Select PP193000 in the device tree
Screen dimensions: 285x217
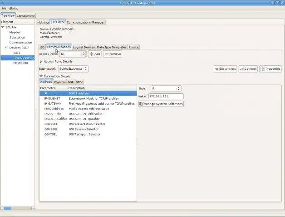20,63
